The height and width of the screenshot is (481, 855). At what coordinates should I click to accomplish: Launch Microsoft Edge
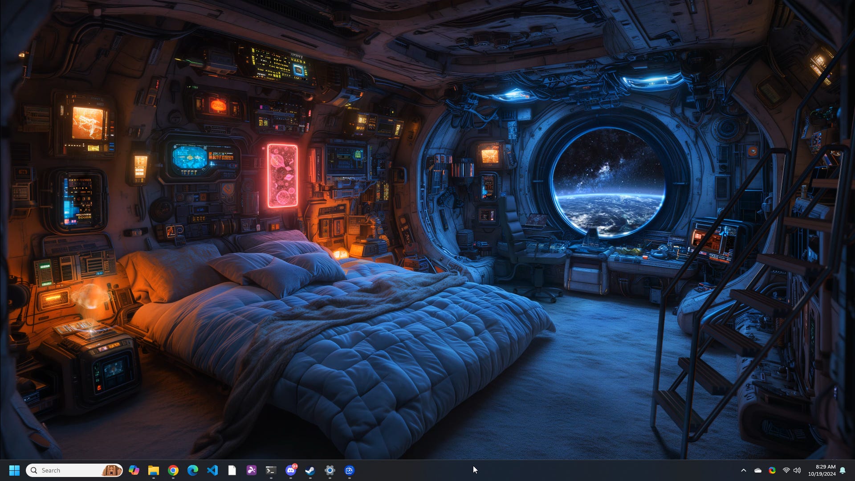pos(193,470)
